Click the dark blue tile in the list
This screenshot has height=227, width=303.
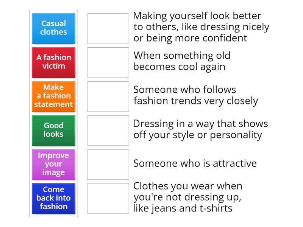[x=53, y=198]
